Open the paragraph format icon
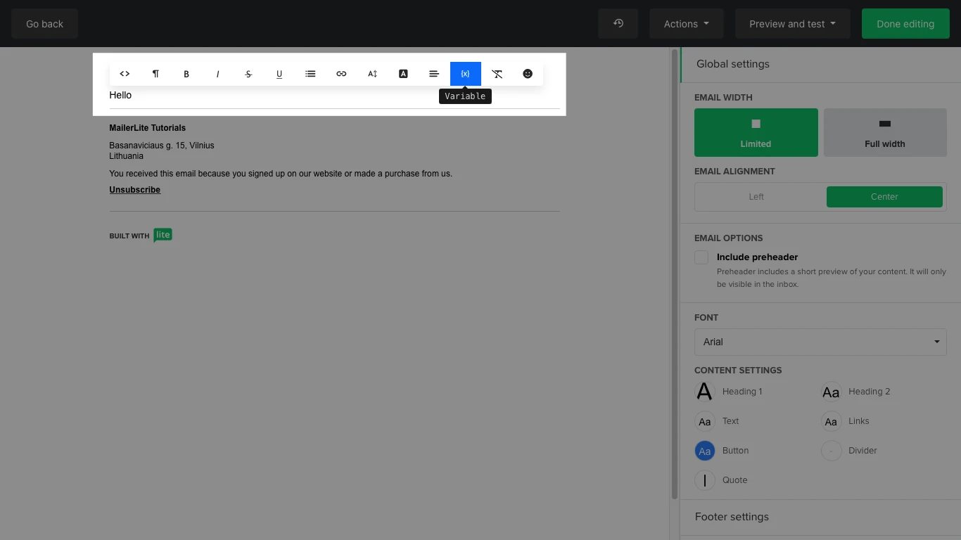Viewport: 961px width, 540px height. point(155,74)
